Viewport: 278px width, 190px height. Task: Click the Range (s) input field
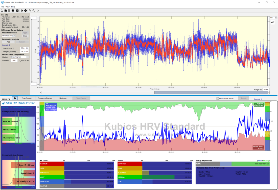(266, 89)
